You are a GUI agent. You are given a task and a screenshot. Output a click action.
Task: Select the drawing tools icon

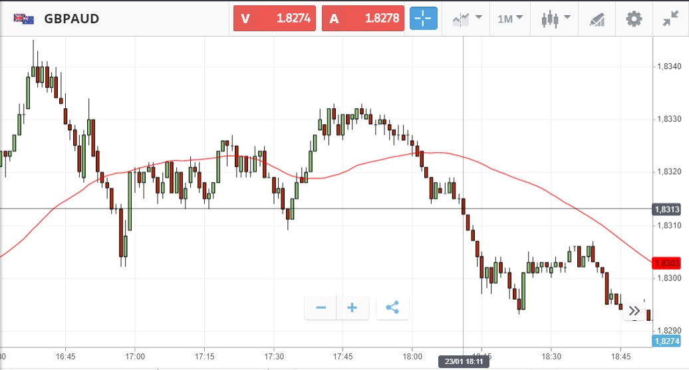point(597,19)
